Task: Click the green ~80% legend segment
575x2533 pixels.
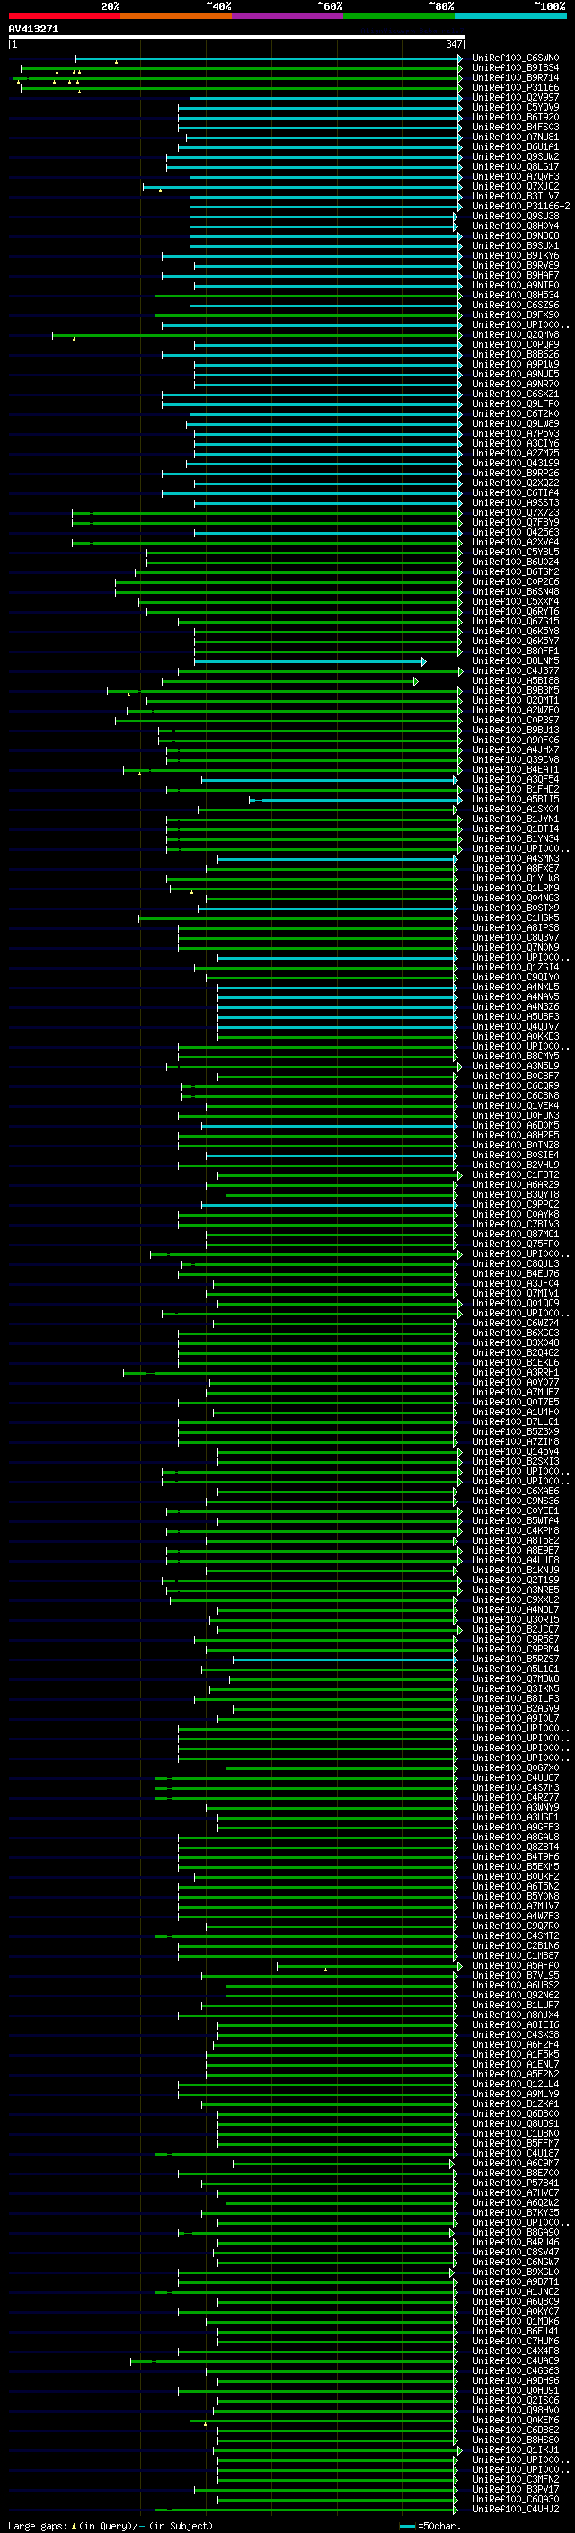Action: (x=399, y=16)
